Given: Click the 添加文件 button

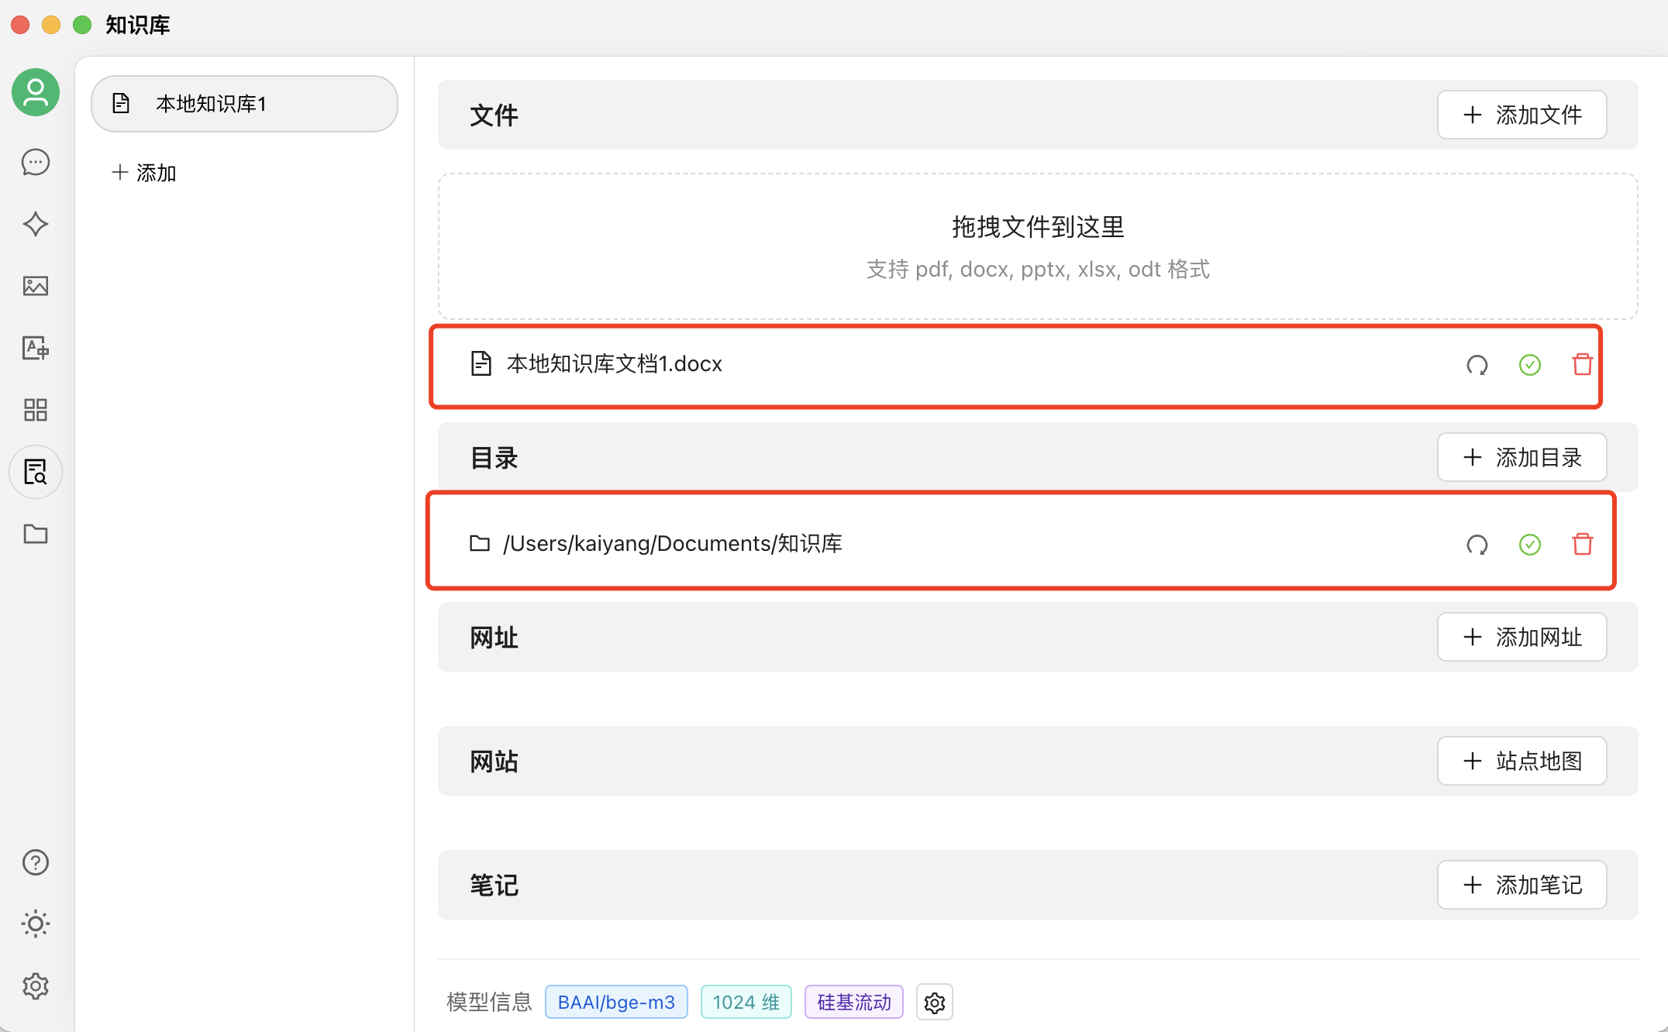Looking at the screenshot, I should click(x=1522, y=115).
